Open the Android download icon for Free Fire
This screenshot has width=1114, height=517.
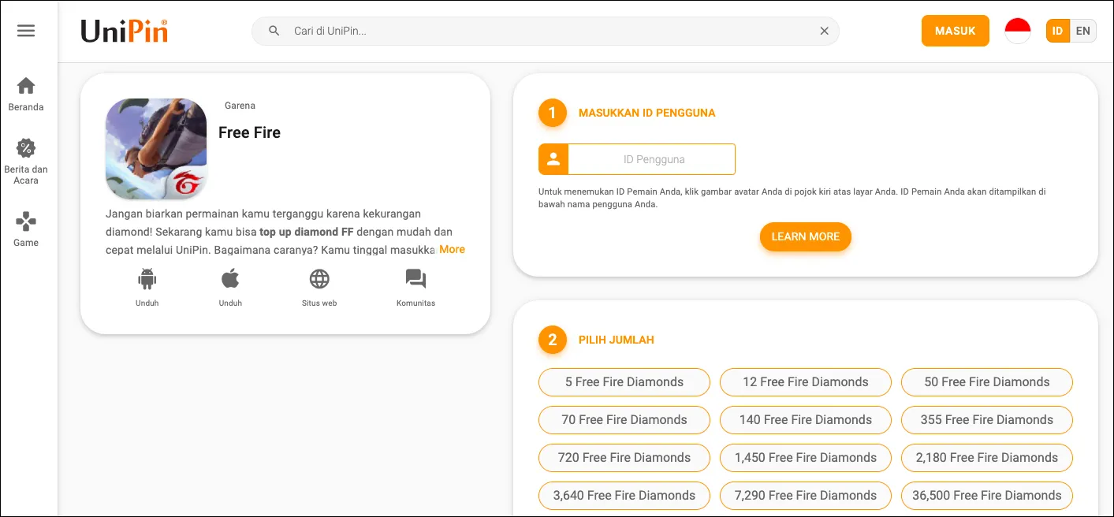coord(147,278)
